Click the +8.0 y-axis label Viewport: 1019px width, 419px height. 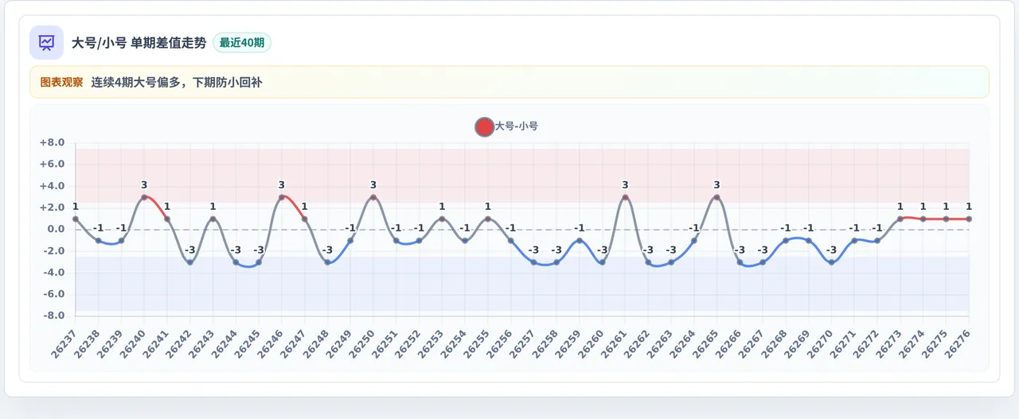pos(52,143)
